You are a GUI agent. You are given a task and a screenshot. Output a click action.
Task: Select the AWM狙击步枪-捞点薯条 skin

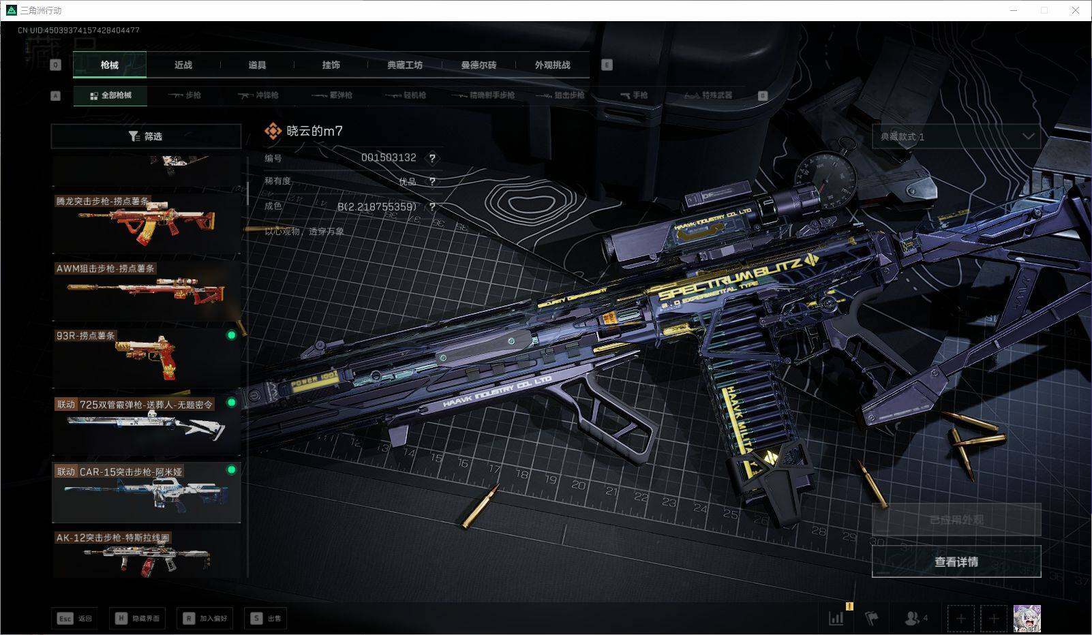[147, 291]
